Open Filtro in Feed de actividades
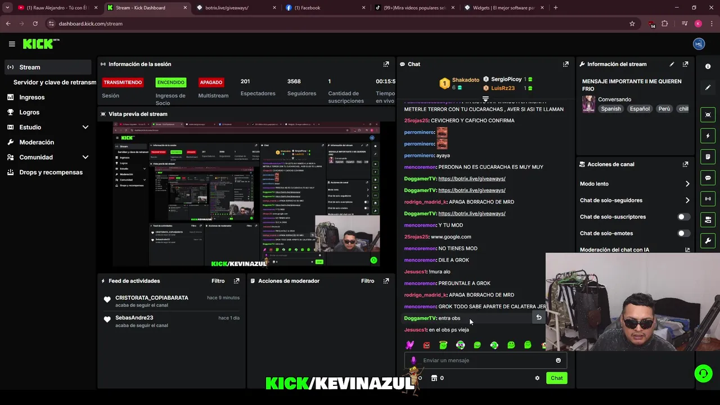720x405 pixels. pyautogui.click(x=218, y=281)
